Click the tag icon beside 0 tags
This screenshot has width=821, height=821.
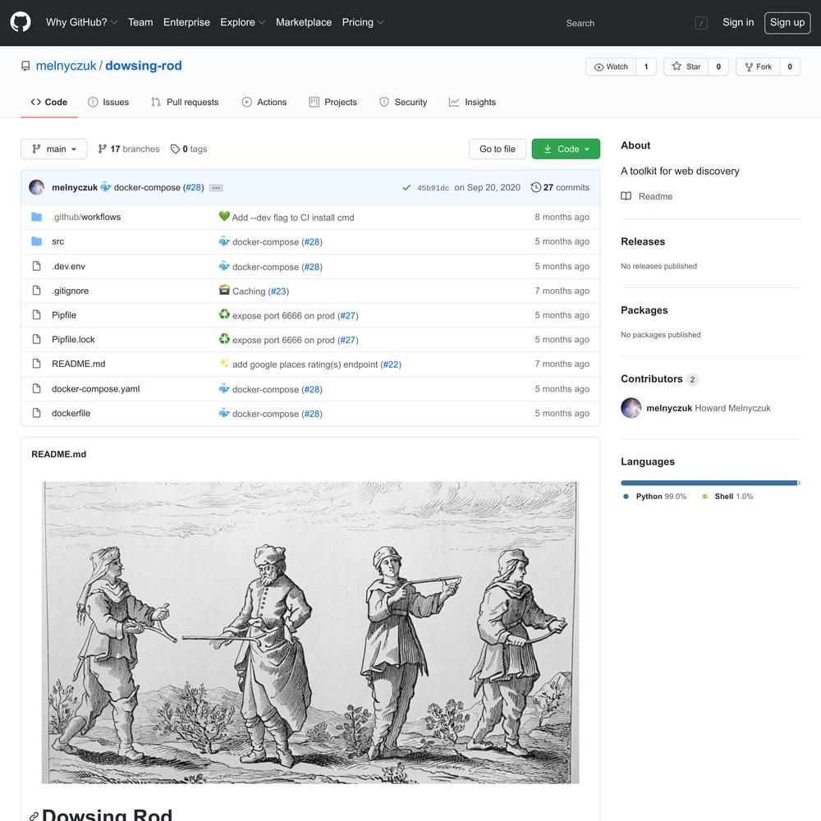coord(175,149)
